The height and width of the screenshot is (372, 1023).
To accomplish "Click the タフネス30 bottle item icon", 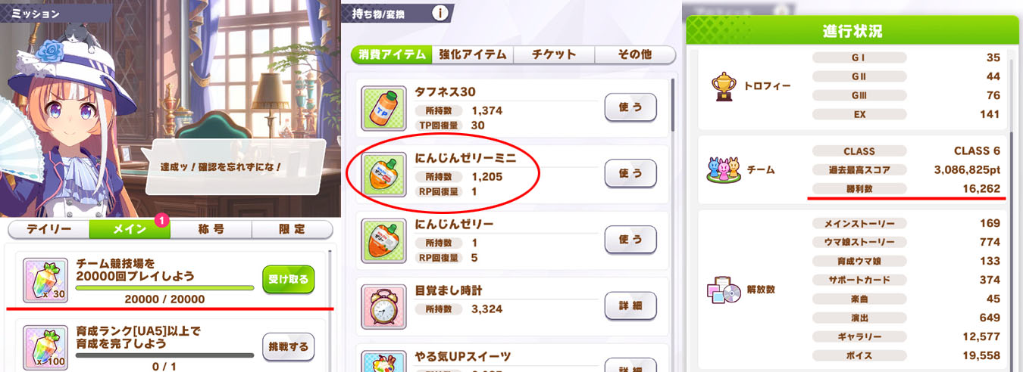I will pos(383,109).
